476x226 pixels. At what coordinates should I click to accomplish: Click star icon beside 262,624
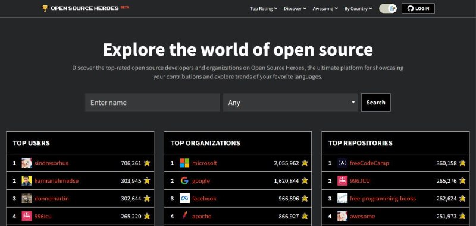point(462,199)
